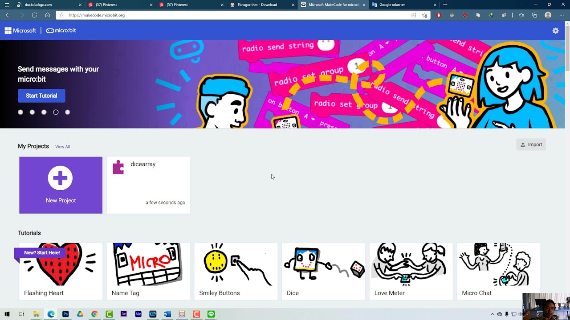The image size is (570, 320).
Task: Close the Flowgorithm - Download tab
Action: tap(293, 5)
